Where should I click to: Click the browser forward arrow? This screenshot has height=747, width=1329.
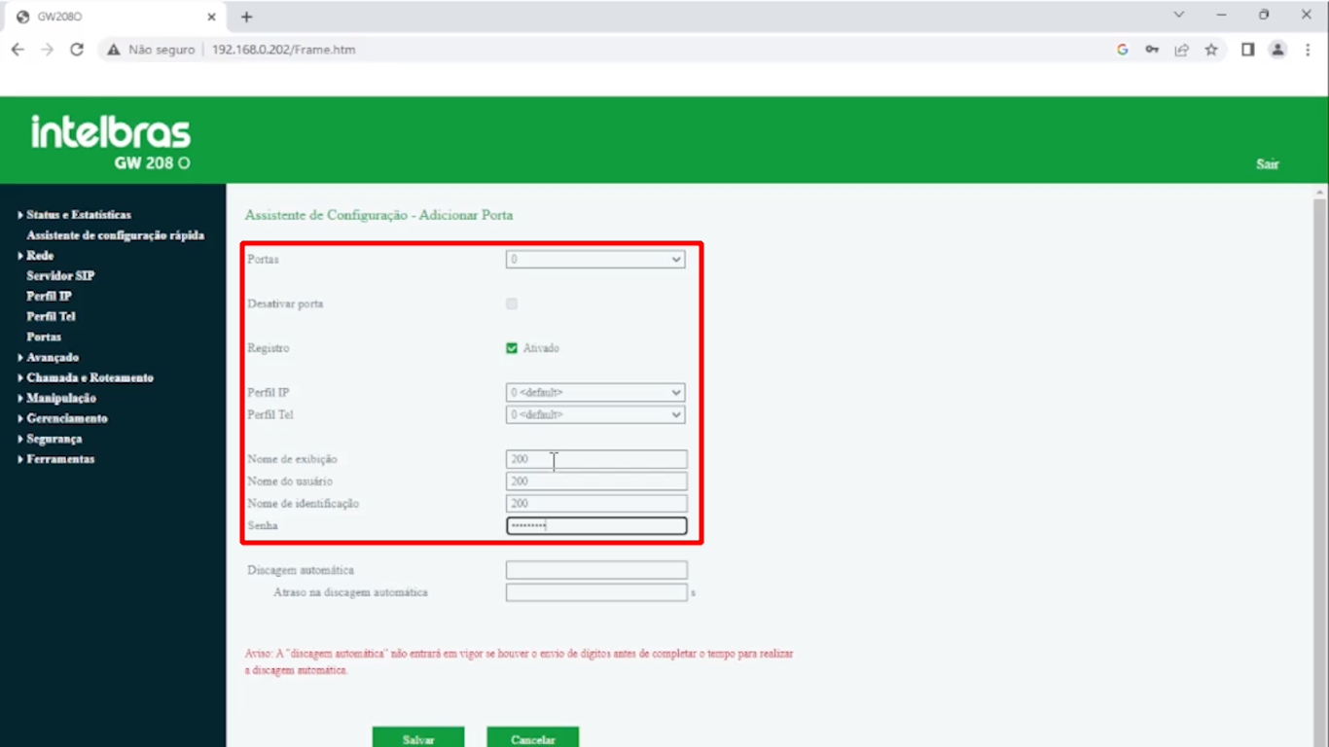tap(47, 50)
